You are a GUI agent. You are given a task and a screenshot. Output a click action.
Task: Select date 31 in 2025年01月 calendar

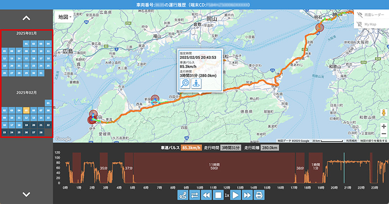[41, 74]
